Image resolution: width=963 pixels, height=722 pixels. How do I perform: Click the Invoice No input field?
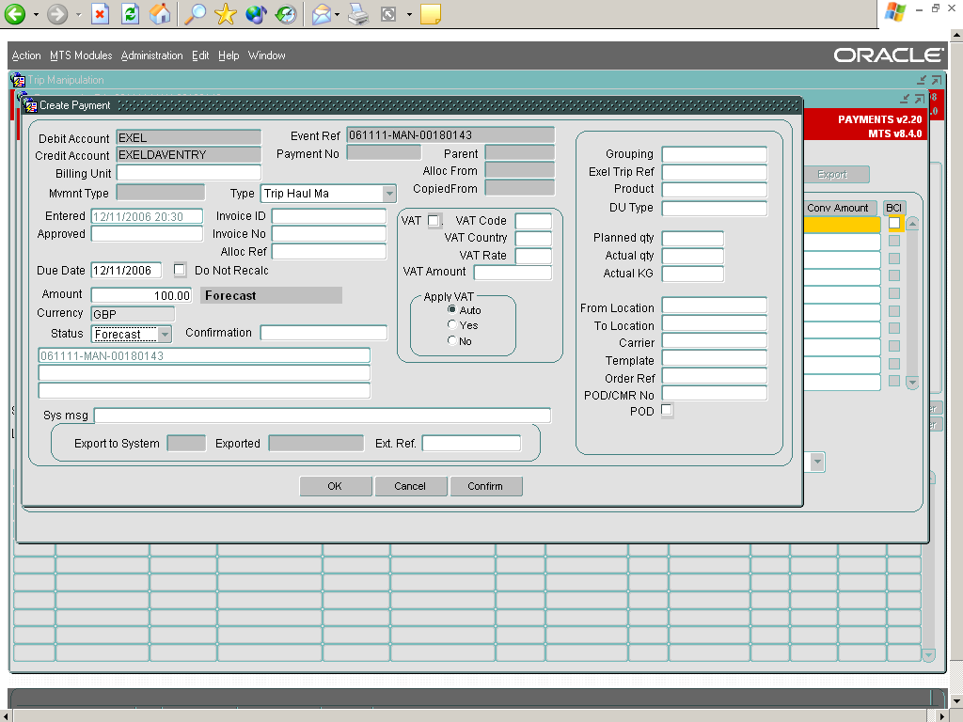pos(329,234)
